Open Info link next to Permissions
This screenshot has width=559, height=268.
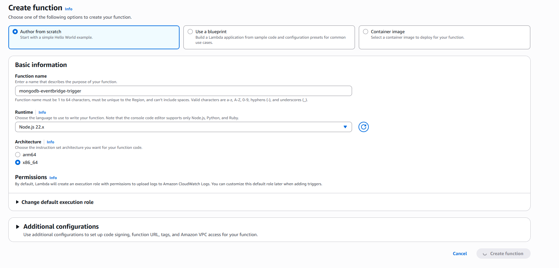[x=53, y=178]
